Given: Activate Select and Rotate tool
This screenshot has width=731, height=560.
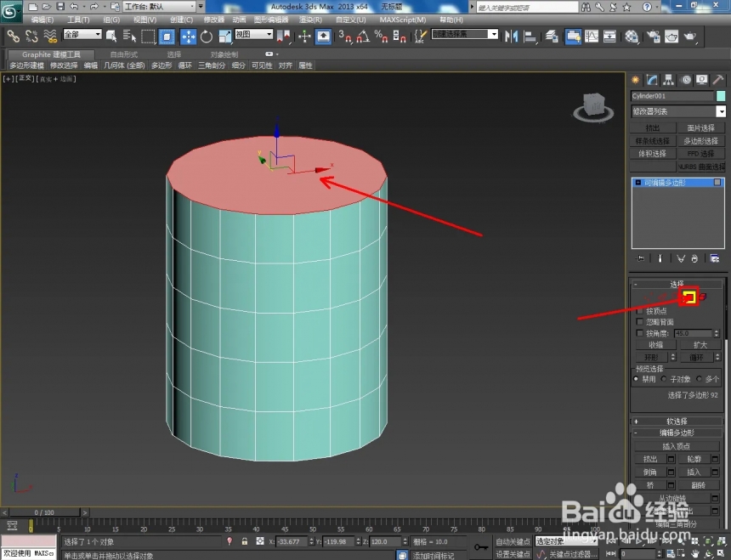Looking at the screenshot, I should pyautogui.click(x=206, y=36).
